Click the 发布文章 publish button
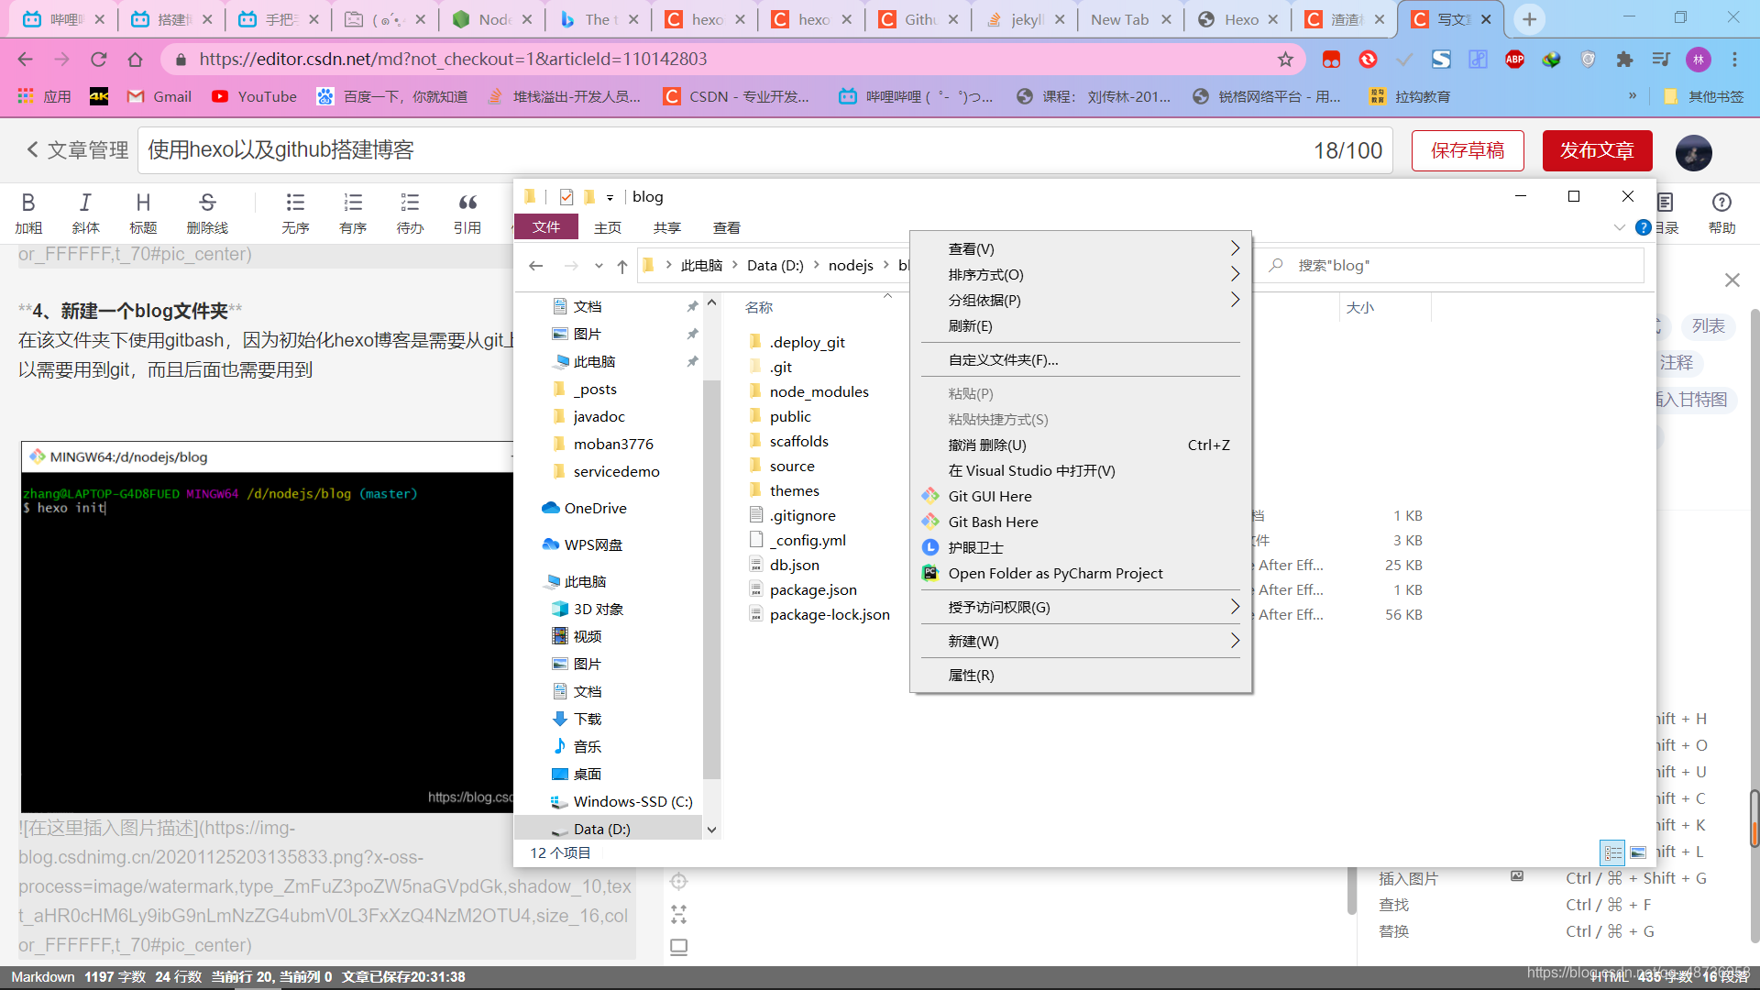Viewport: 1760px width, 990px height. click(1597, 150)
